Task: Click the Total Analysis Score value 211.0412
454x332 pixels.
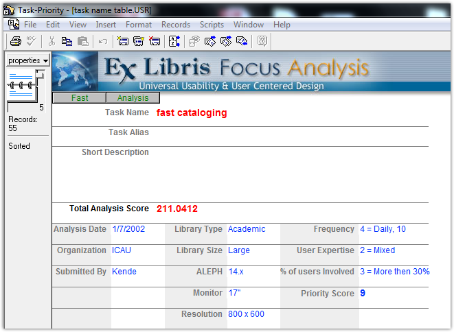Action: tap(177, 209)
